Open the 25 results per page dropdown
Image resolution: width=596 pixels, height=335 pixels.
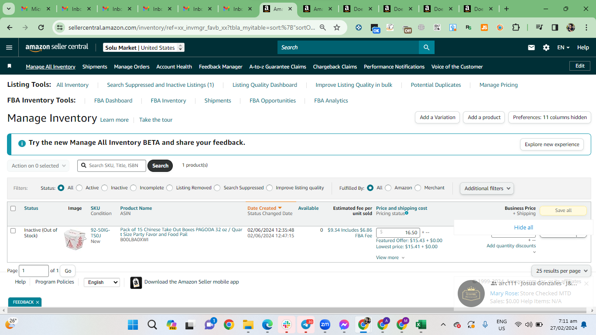tap(561, 271)
